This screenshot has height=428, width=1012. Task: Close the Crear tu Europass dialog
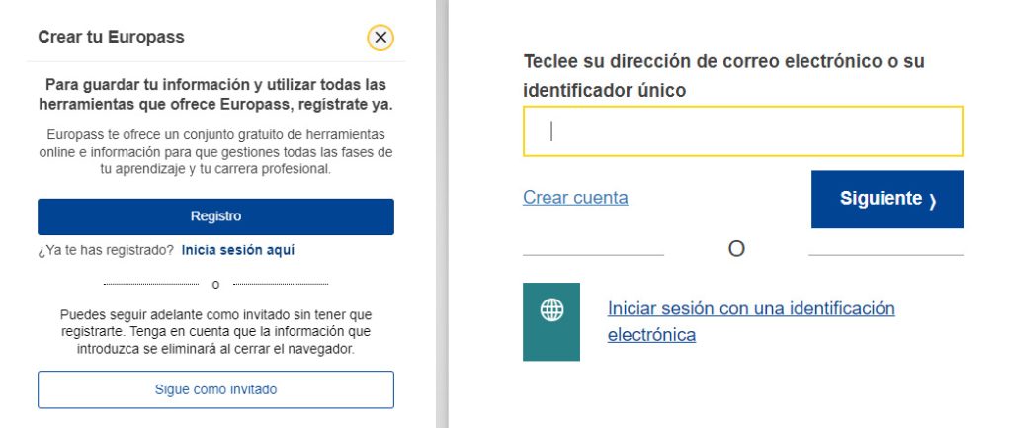pyautogui.click(x=380, y=39)
